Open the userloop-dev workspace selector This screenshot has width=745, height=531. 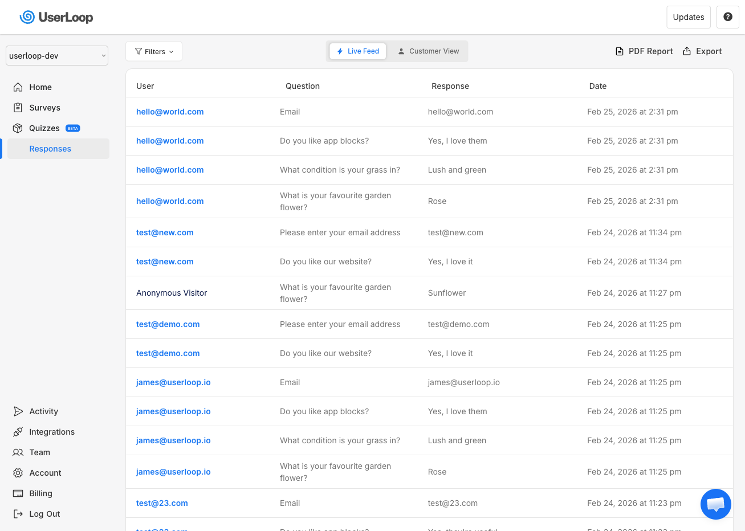point(56,55)
